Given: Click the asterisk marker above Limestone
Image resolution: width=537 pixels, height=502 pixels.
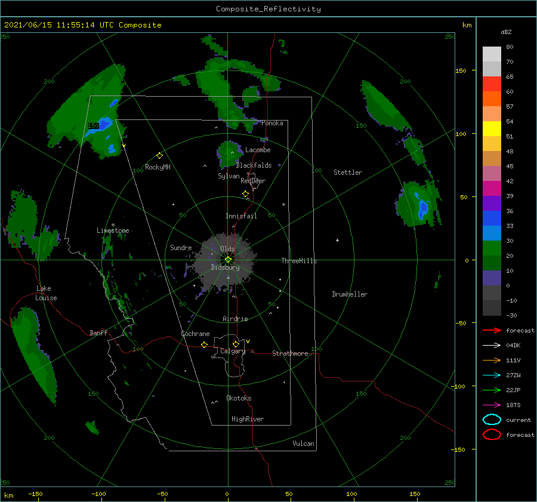Looking at the screenshot, I should click(113, 225).
